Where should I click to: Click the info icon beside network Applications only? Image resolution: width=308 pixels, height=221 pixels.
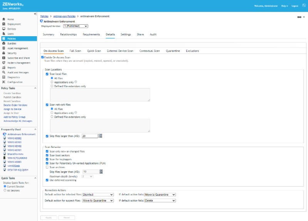[x=76, y=112]
